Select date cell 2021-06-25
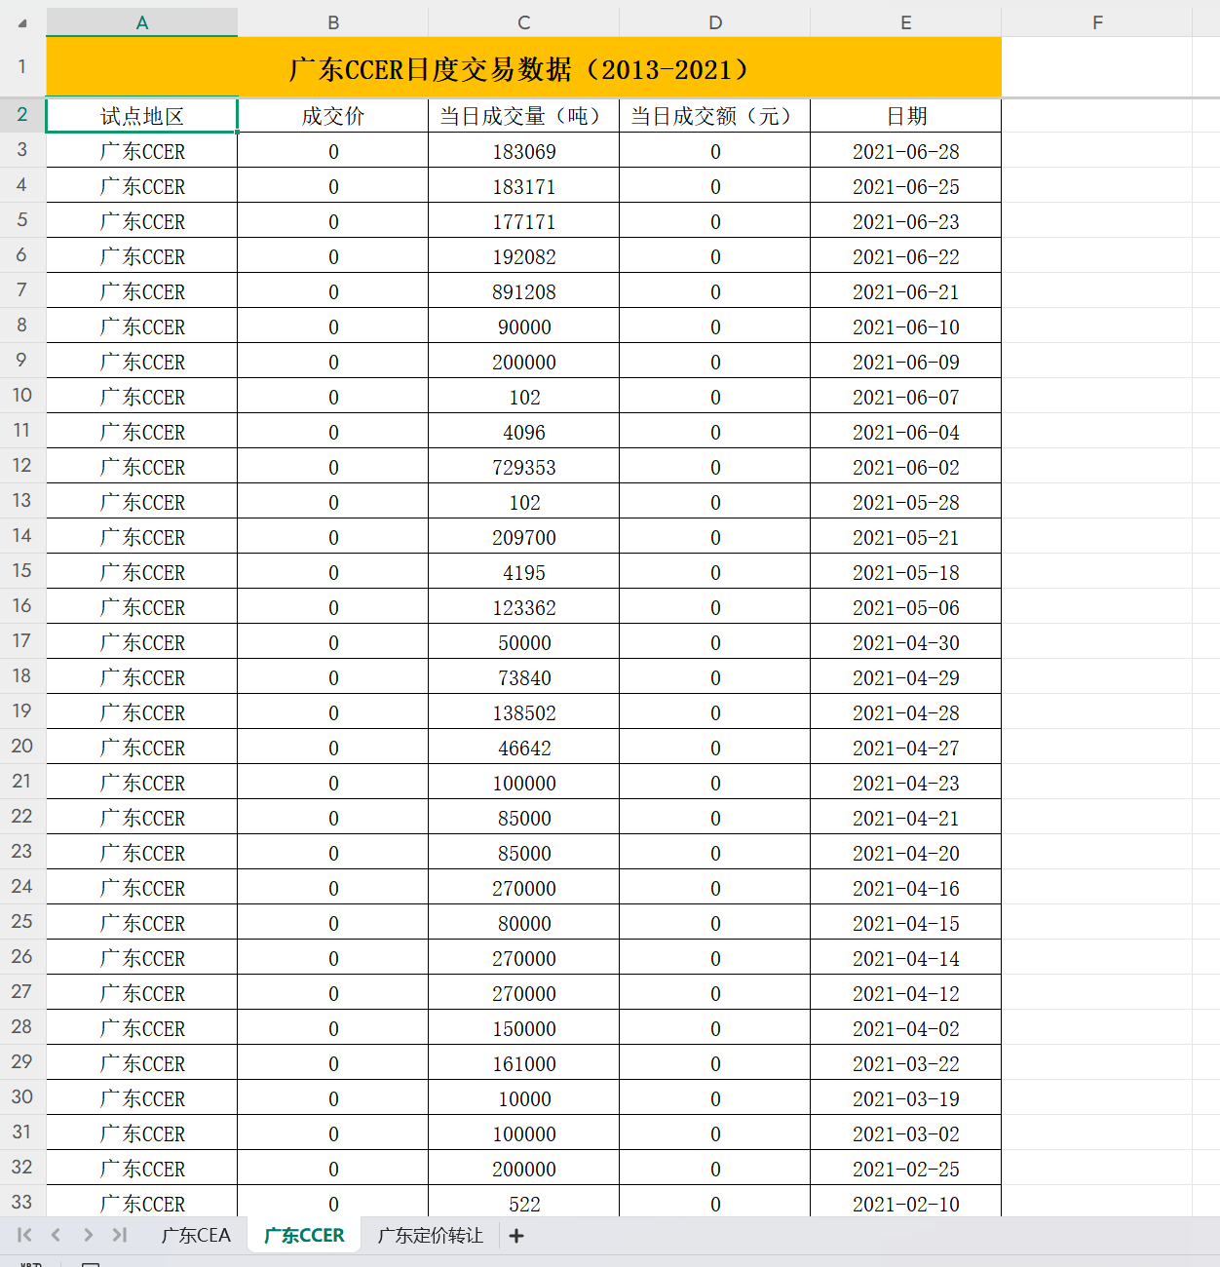The image size is (1220, 1267). coord(906,186)
